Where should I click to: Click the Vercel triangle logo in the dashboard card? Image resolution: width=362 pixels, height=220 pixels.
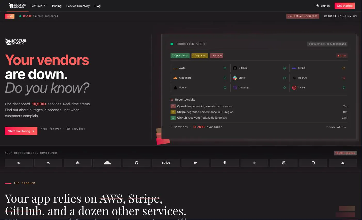pos(175,88)
